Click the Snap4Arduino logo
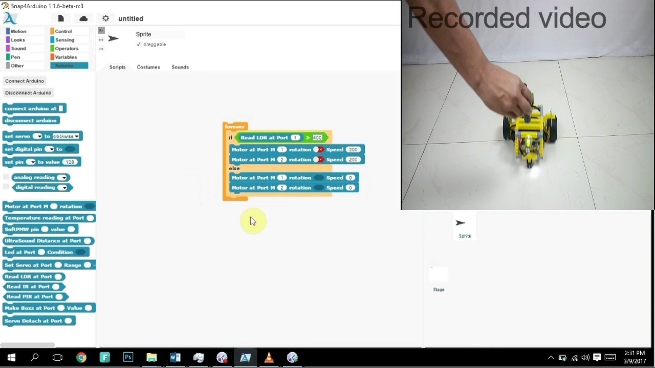 coord(10,18)
